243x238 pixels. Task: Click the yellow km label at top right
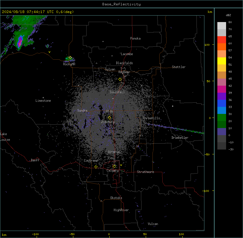coord(210,12)
